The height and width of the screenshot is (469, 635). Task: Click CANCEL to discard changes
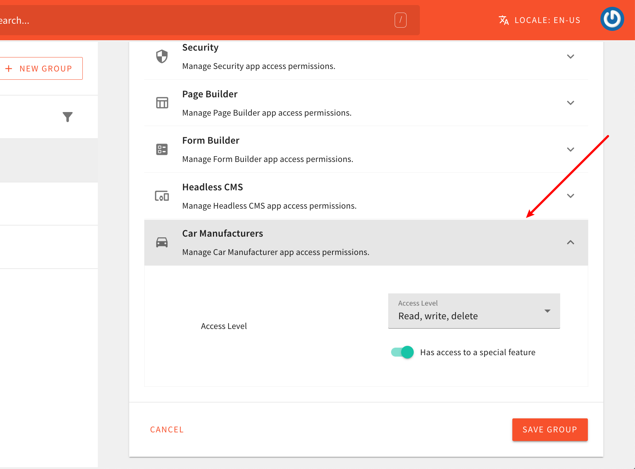(167, 429)
